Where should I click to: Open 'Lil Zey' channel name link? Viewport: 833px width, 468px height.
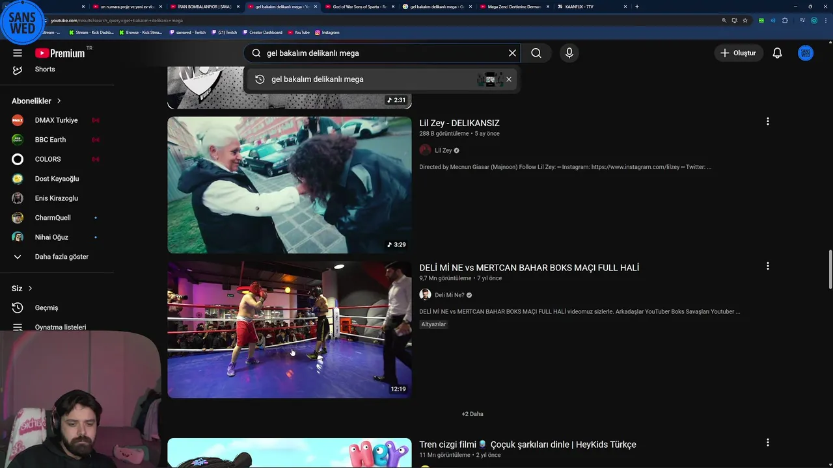click(x=443, y=150)
